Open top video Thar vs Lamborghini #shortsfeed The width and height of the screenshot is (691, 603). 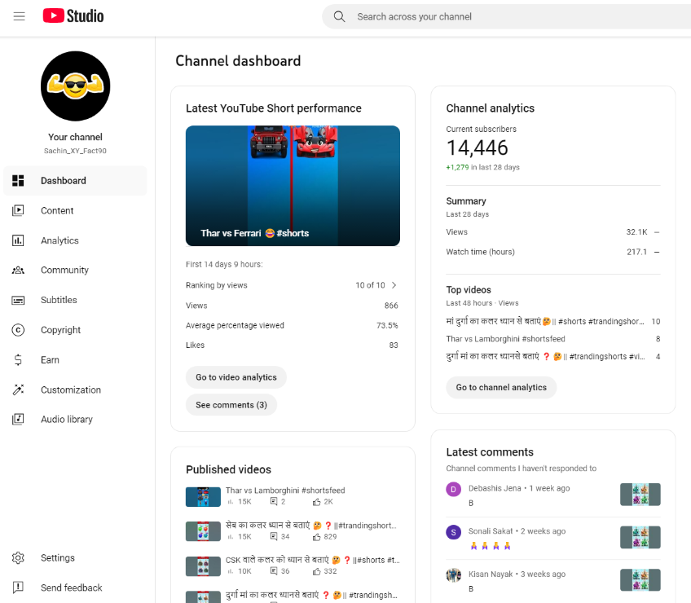click(505, 339)
